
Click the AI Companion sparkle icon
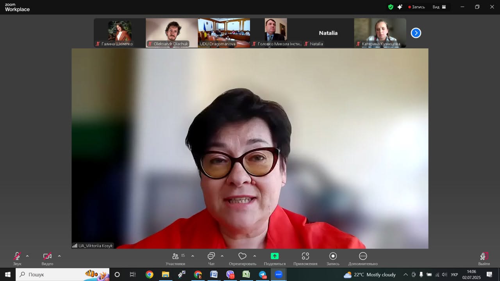(400, 7)
